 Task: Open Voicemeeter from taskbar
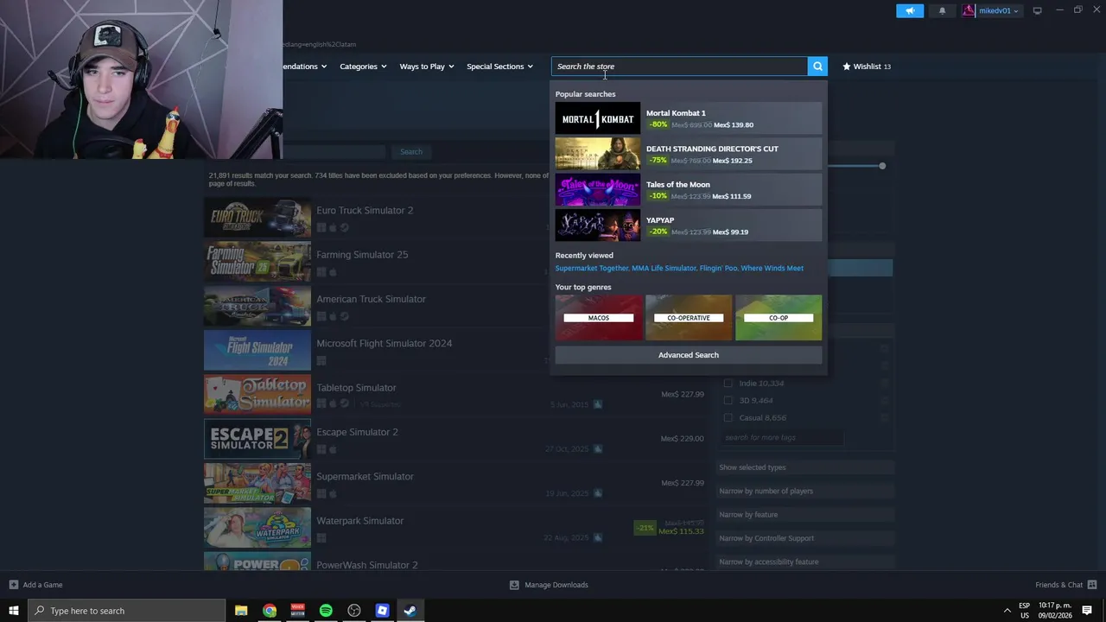pos(298,611)
